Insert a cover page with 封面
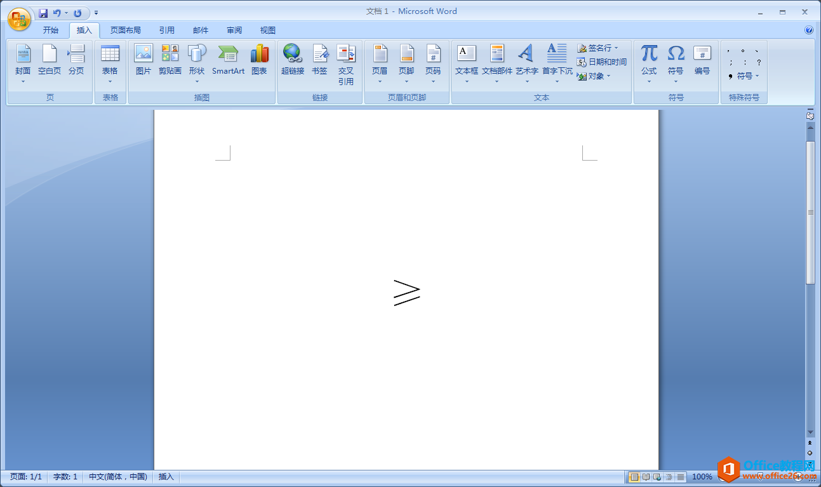This screenshot has height=487, width=821. pyautogui.click(x=23, y=64)
